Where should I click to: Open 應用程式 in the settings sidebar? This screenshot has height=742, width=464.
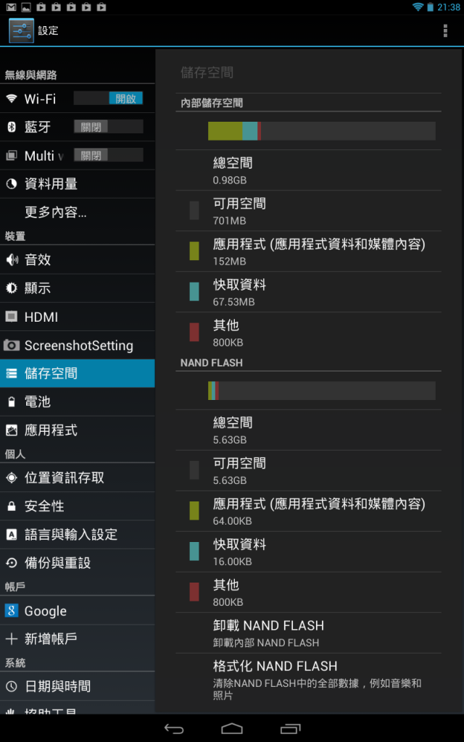pyautogui.click(x=77, y=430)
